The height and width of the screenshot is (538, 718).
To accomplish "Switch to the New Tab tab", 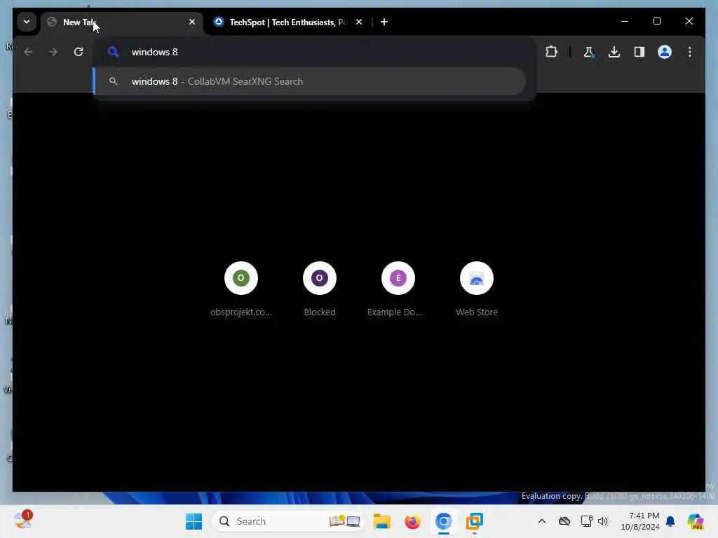I will tap(122, 22).
